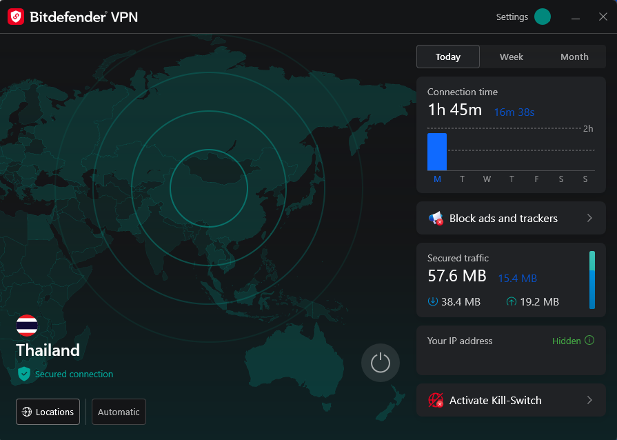Toggle VPN connection power button
Image resolution: width=617 pixels, height=440 pixels.
pyautogui.click(x=381, y=363)
